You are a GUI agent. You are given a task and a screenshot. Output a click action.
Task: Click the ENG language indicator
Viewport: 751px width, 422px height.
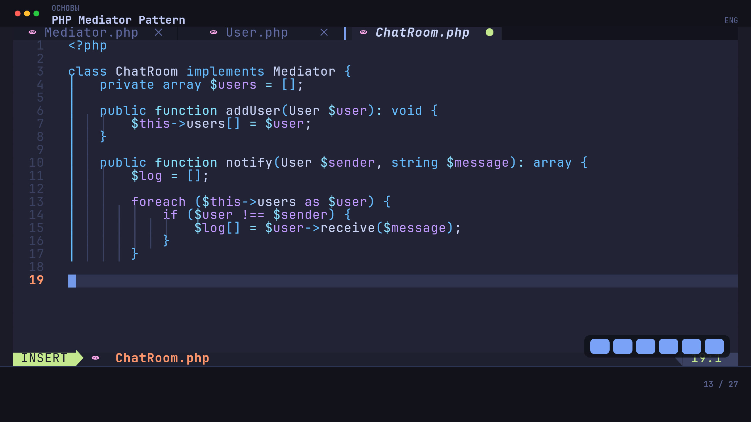pos(731,21)
